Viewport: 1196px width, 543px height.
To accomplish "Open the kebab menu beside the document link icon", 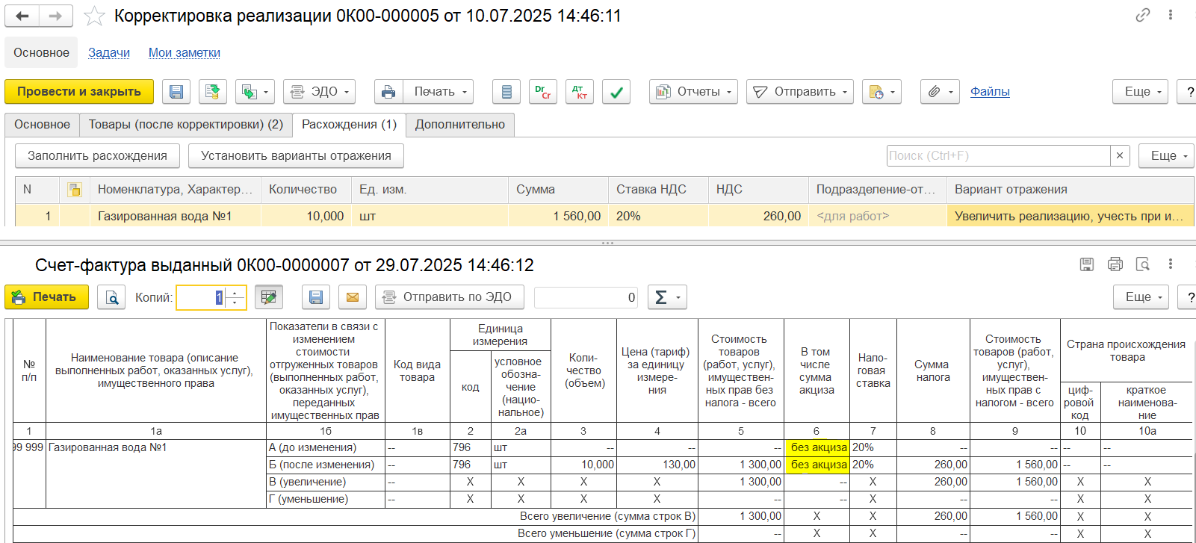I will pos(1171,15).
